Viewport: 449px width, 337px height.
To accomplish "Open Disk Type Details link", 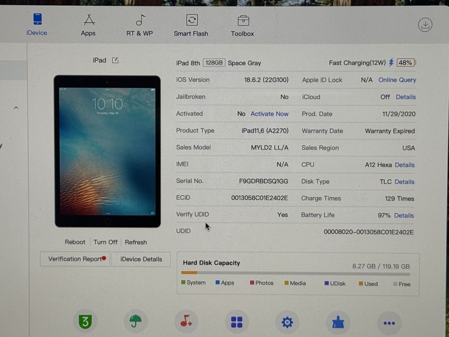I will point(404,181).
